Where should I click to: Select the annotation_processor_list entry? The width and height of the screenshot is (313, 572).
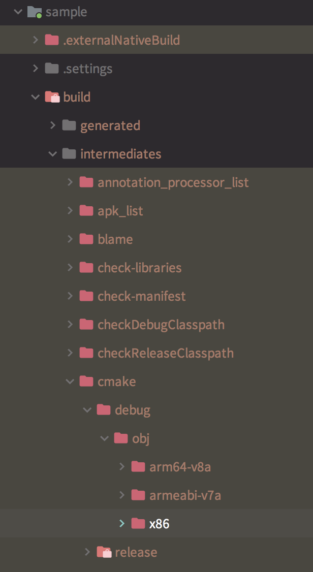point(173,182)
